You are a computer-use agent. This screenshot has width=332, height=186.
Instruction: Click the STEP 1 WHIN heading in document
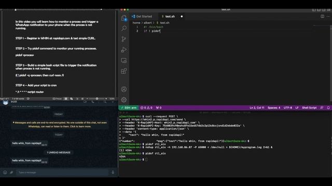coord(56,38)
